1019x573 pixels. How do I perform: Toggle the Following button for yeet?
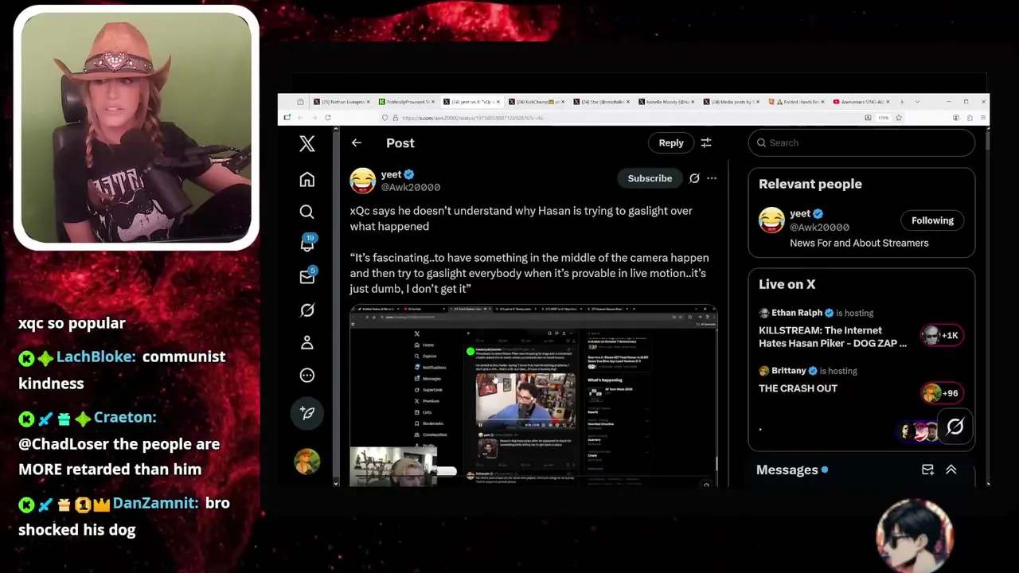(x=932, y=220)
